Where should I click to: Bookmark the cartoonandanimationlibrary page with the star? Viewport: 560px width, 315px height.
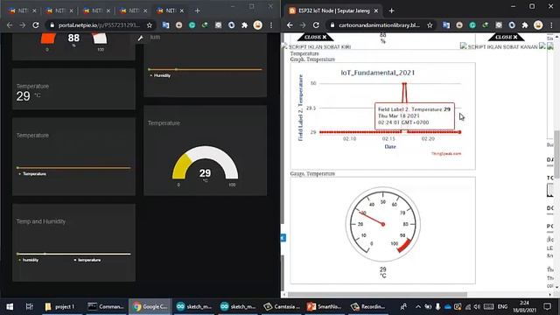tap(430, 25)
